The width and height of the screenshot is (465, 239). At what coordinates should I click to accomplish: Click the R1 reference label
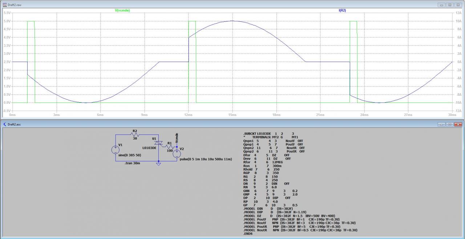click(170, 143)
